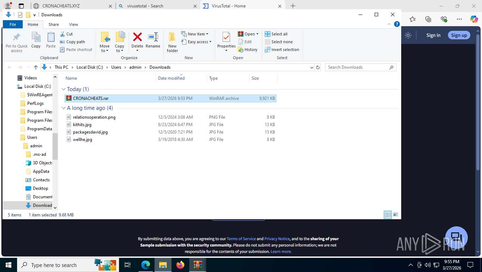Click Learn more link
Screen dimensions: 482x272
[281, 251]
